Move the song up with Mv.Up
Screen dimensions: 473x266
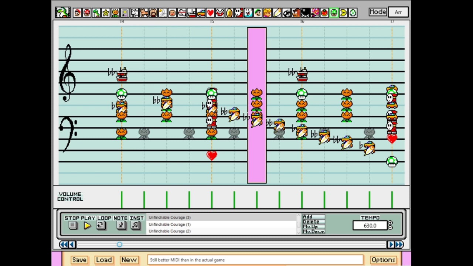[313, 226]
